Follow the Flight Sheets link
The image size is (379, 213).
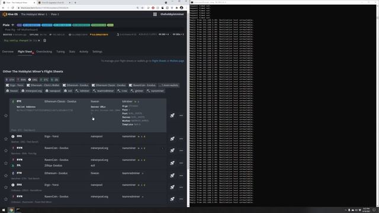tap(159, 61)
